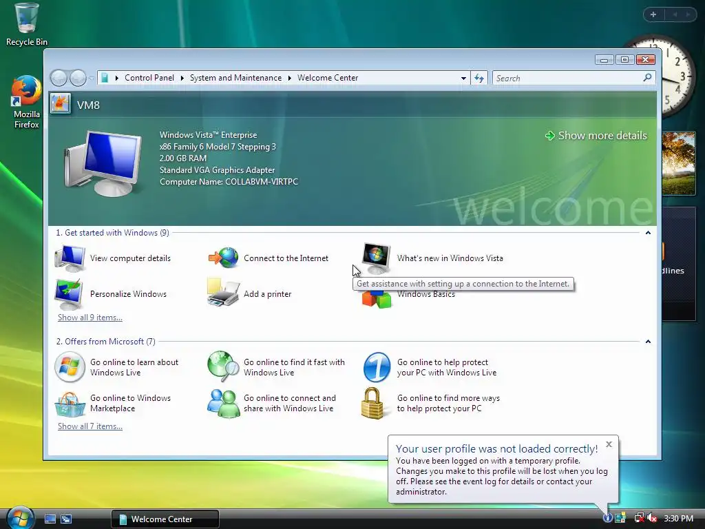Expand the arrow after System and Maintenance
The width and height of the screenshot is (705, 529).
290,78
